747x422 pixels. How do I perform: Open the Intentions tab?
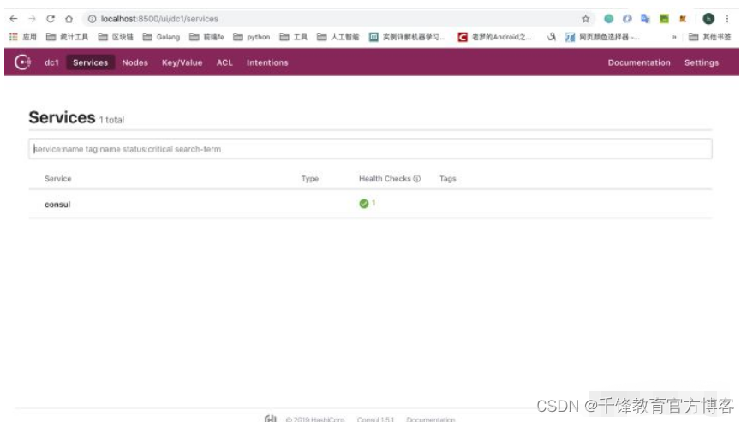(x=267, y=62)
